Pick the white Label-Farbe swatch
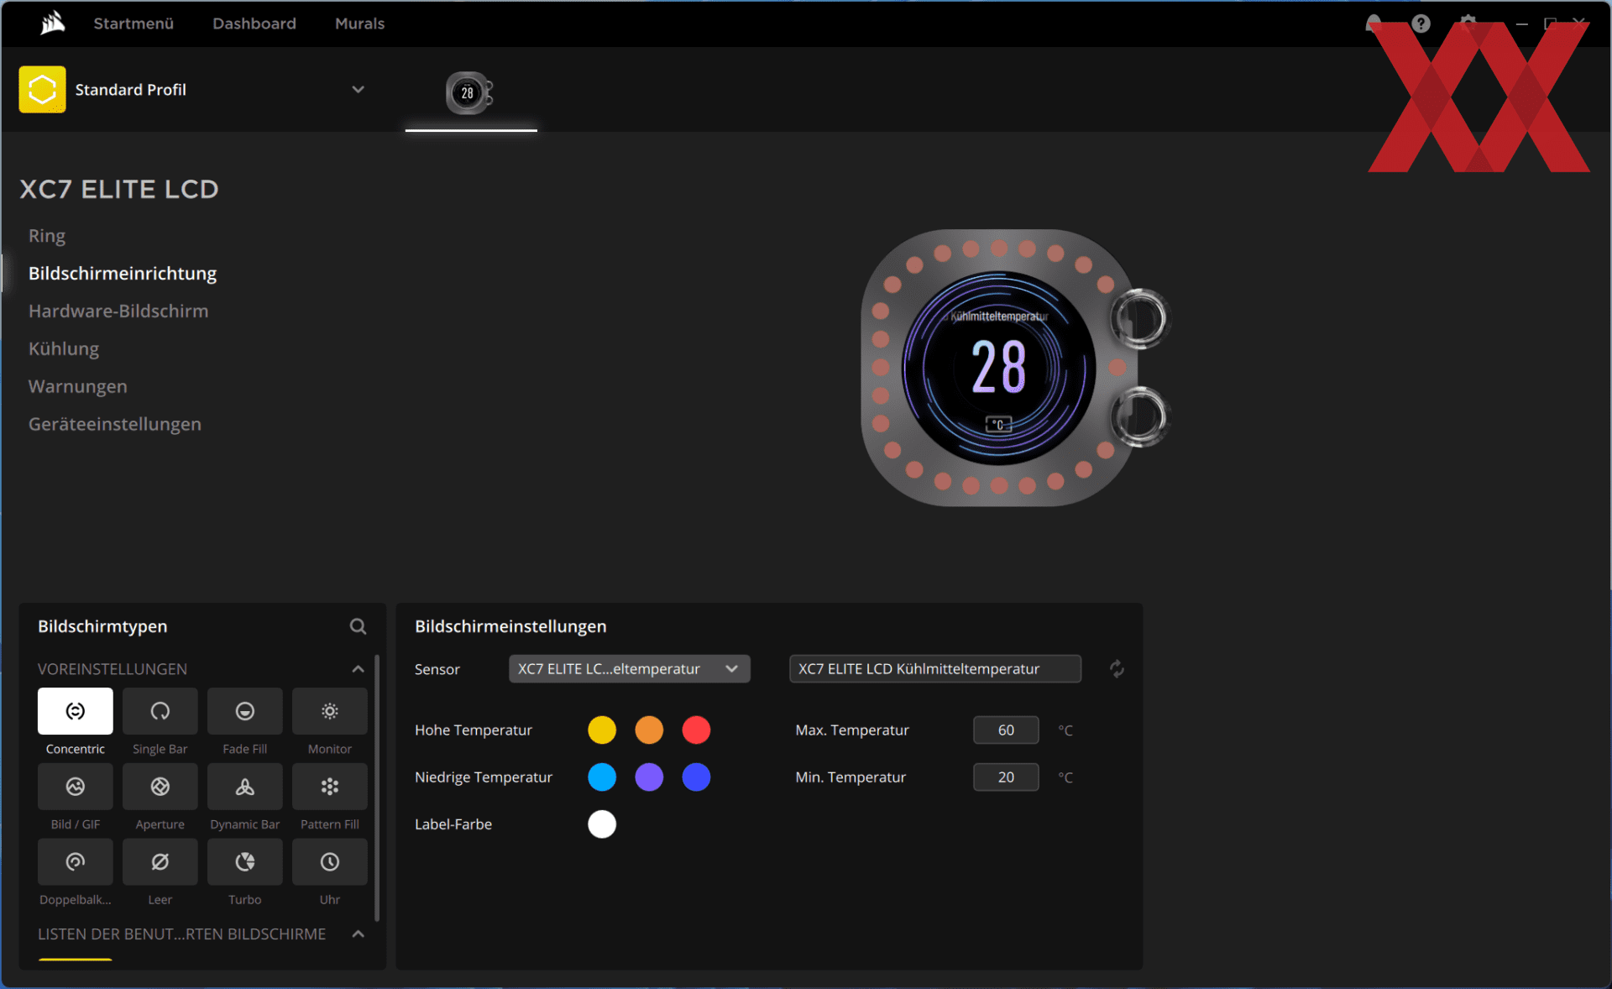Image resolution: width=1612 pixels, height=989 pixels. pos(602,824)
